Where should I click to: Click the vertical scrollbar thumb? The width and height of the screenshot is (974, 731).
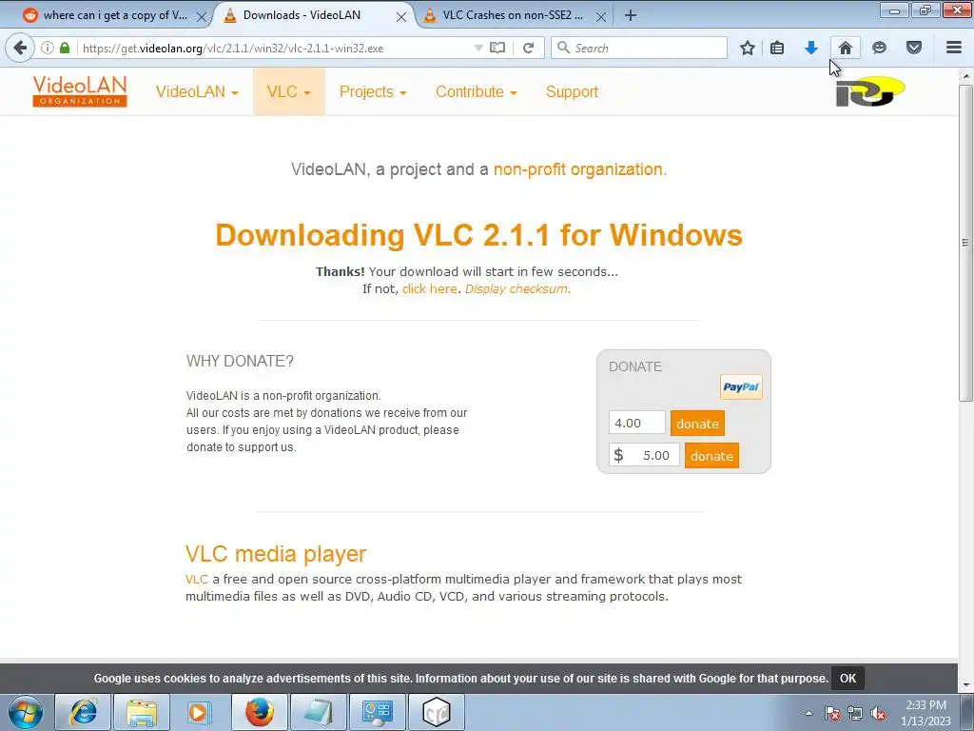(965, 243)
